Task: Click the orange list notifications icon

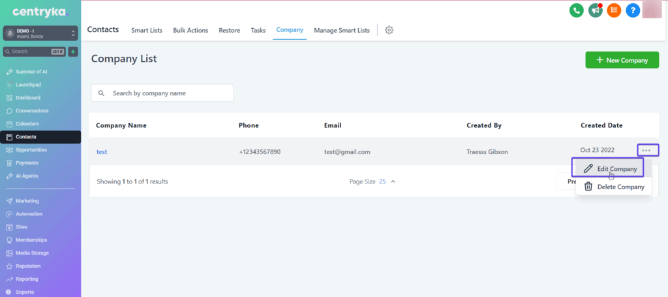Action: (x=614, y=10)
